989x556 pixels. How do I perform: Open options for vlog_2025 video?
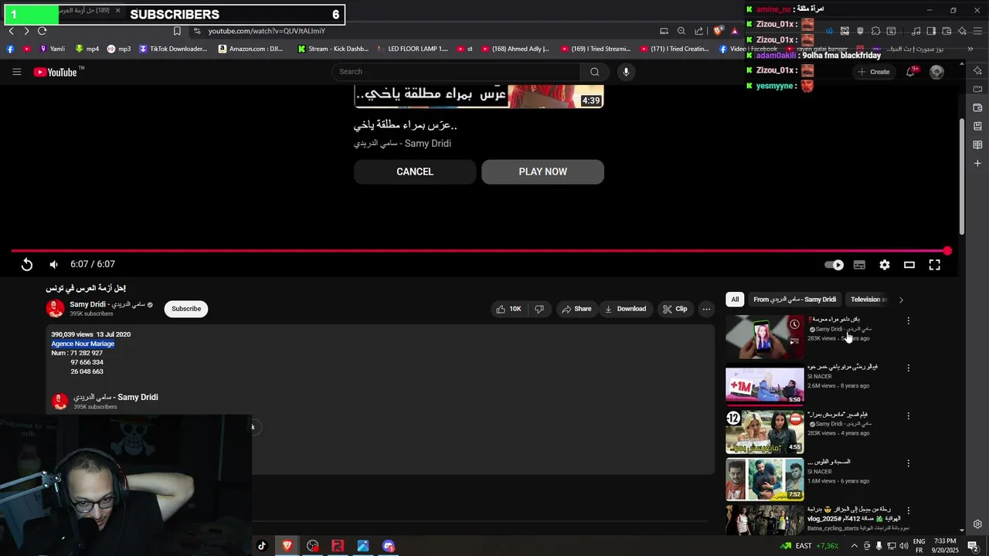click(909, 510)
